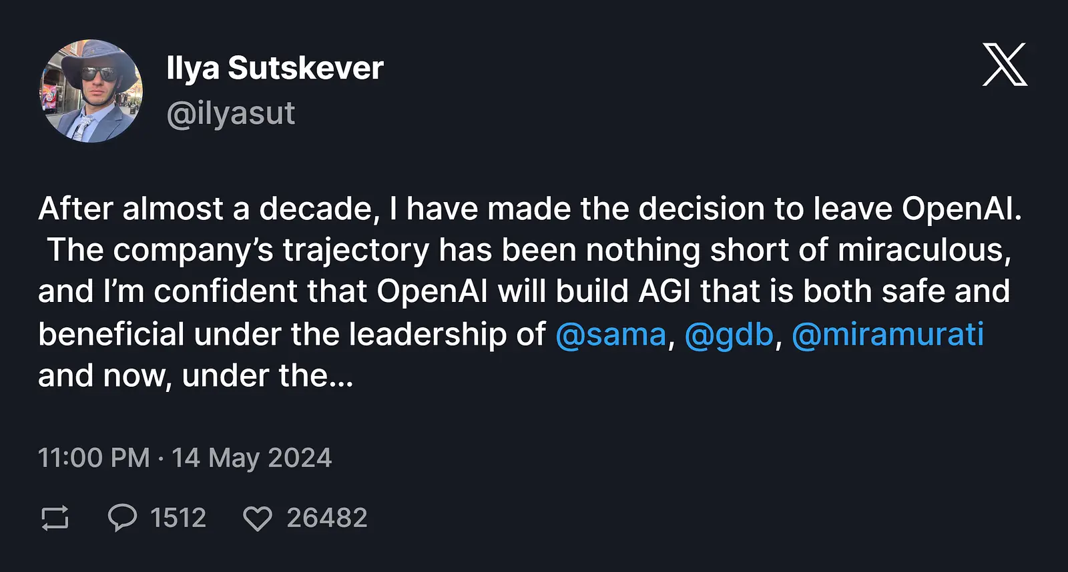
Task: Click the line about the company's trajectory
Action: [530, 251]
